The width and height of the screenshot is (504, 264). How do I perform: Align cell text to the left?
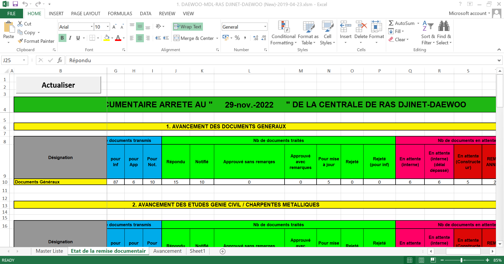pos(132,38)
